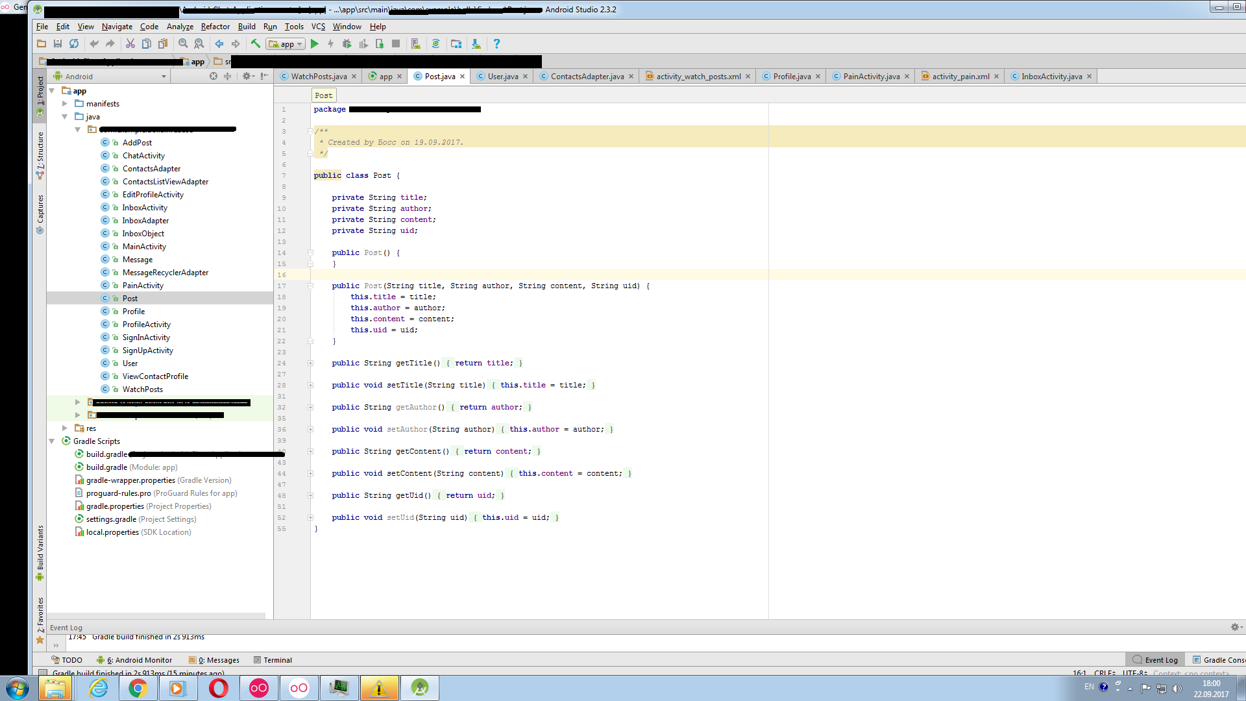Click the Replace search icon
The height and width of the screenshot is (701, 1246).
199,43
